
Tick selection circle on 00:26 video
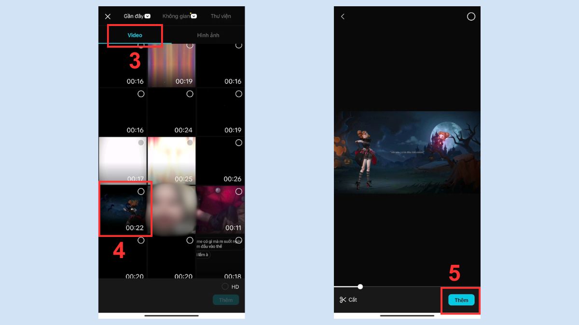[x=238, y=143]
